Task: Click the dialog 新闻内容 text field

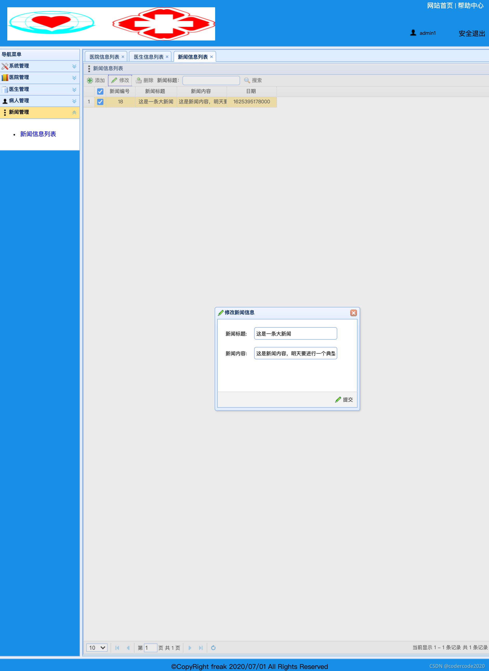Action: 295,353
